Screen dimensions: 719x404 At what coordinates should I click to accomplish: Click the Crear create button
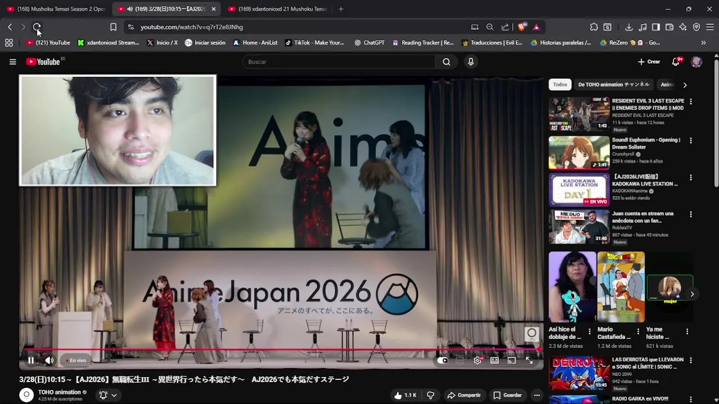click(649, 62)
